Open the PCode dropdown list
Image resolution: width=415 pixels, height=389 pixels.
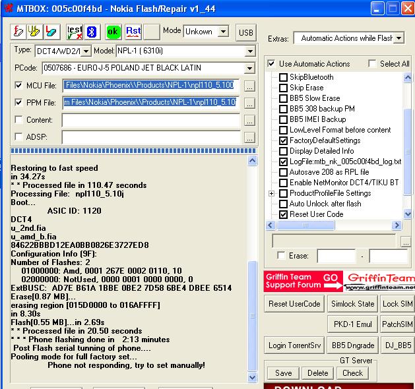(249, 68)
